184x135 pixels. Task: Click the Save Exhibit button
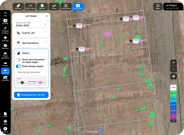78,7
